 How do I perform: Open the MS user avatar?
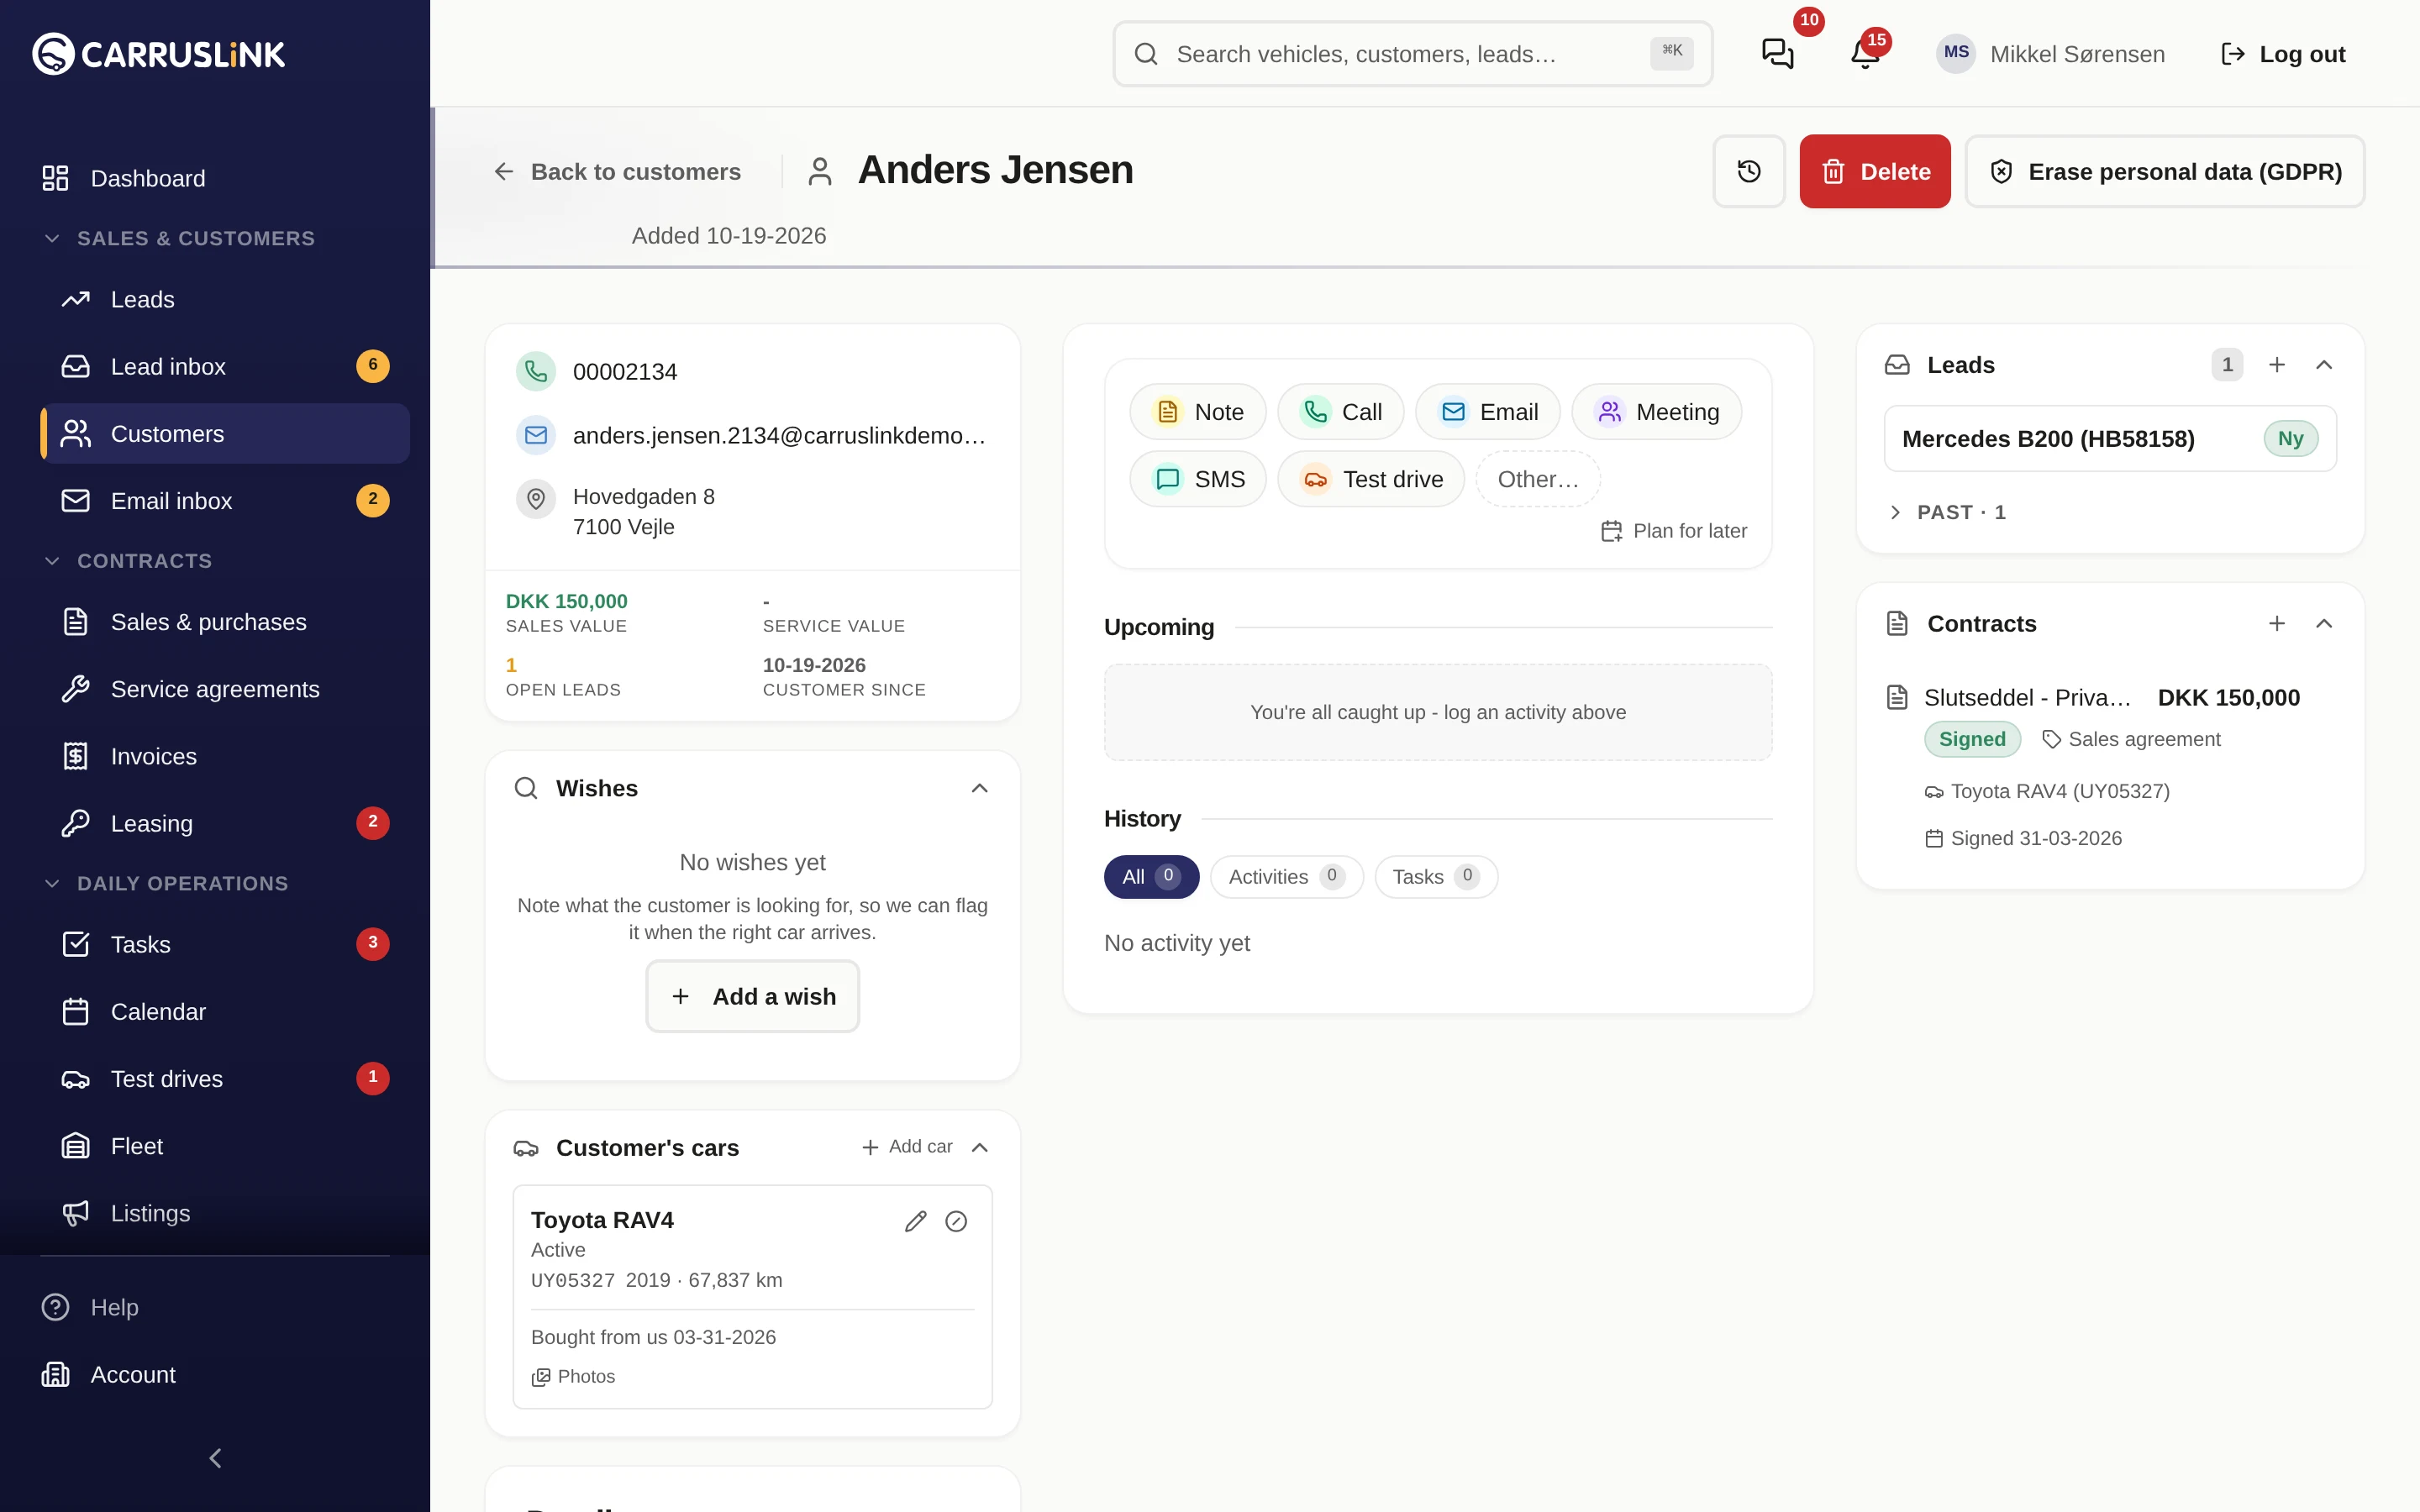pos(1956,54)
